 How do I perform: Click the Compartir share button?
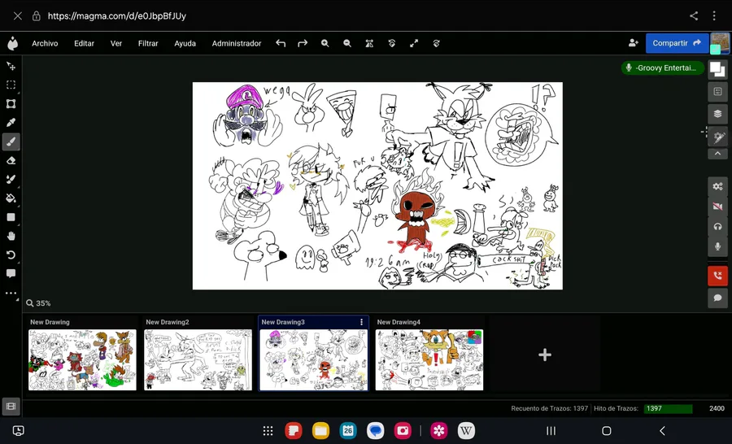coord(677,43)
